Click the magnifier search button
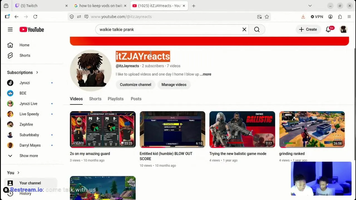Viewport: 356px width, 200px height. click(x=257, y=29)
